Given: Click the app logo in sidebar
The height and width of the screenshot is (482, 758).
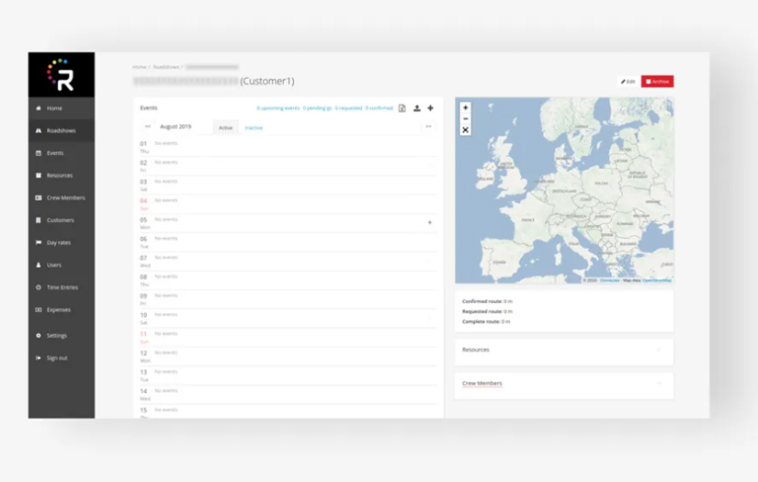Looking at the screenshot, I should (61, 74).
